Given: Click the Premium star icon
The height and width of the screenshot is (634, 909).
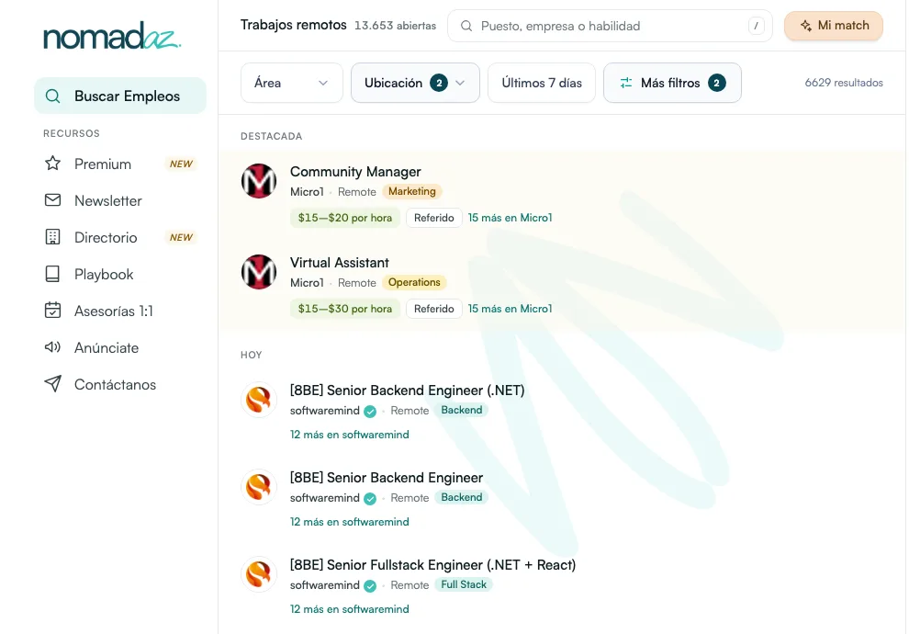Looking at the screenshot, I should (52, 164).
